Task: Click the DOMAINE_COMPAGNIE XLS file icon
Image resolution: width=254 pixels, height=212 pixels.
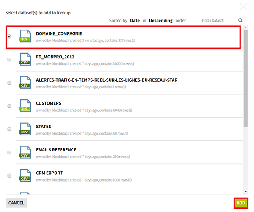Action: (x=25, y=36)
